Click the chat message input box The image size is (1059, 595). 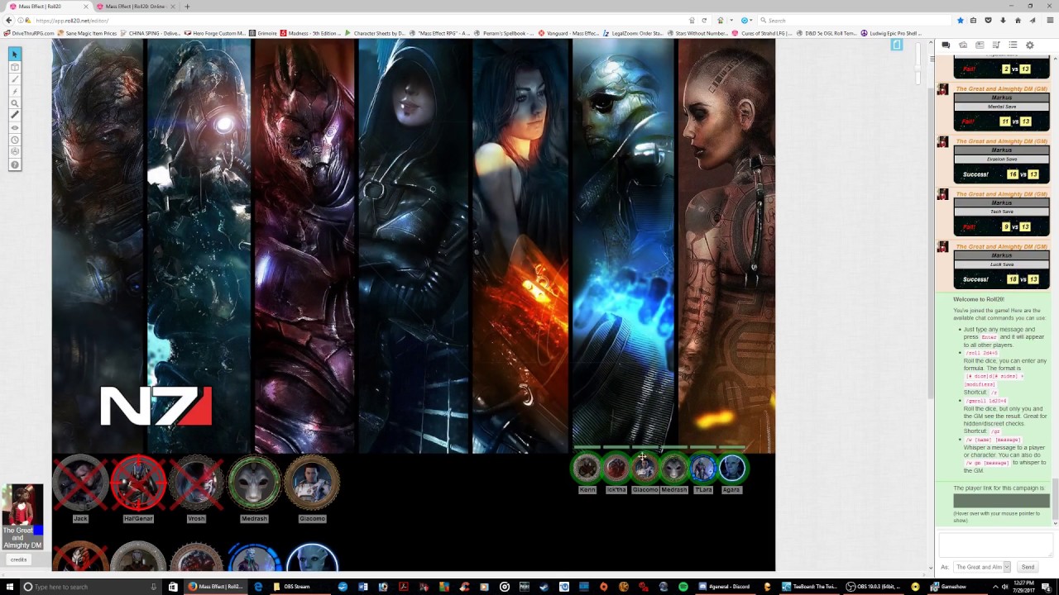tap(995, 545)
